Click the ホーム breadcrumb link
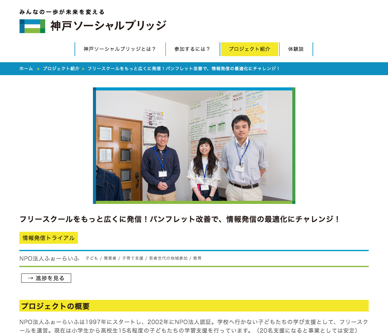 point(26,69)
